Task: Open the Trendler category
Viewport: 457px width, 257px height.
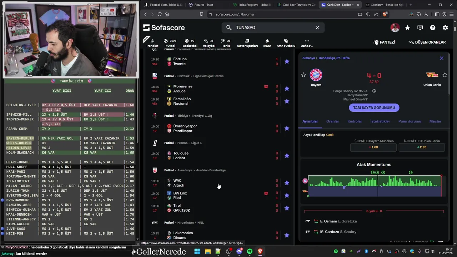Action: click(152, 43)
